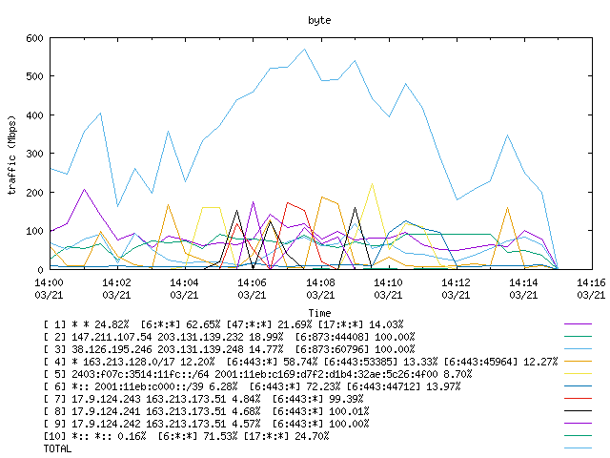
Task: Click the 14:06 time axis label
Action: coord(252,282)
